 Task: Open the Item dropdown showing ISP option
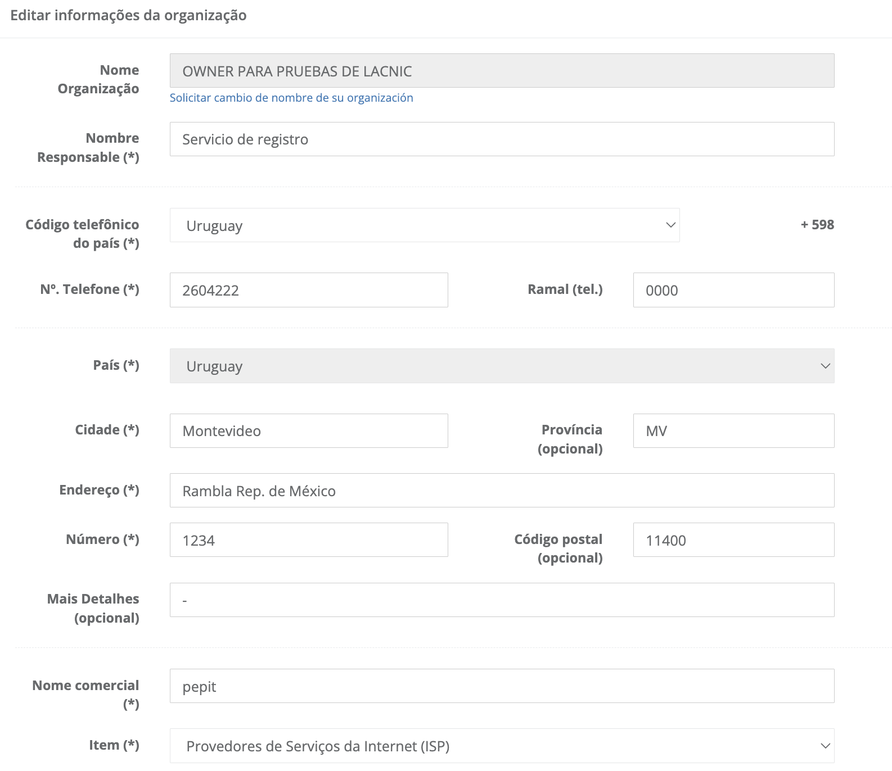pyautogui.click(x=501, y=746)
